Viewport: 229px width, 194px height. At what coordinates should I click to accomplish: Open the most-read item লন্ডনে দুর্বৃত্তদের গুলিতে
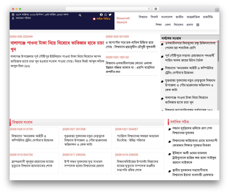(192, 130)
